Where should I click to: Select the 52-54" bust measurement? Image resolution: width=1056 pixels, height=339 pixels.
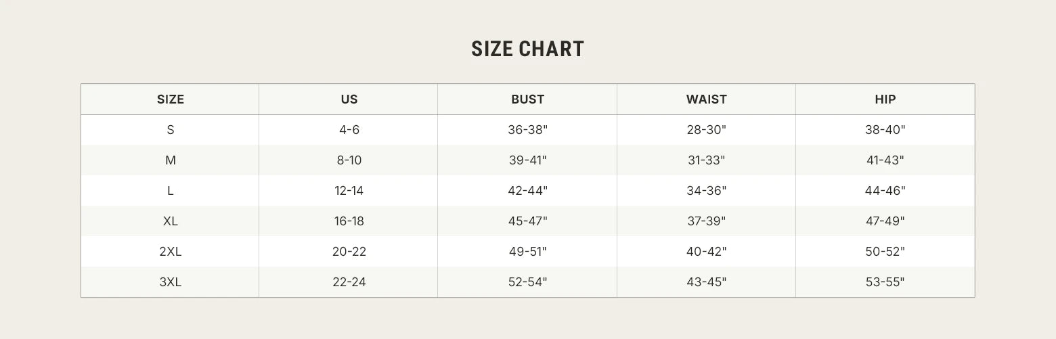tap(527, 282)
